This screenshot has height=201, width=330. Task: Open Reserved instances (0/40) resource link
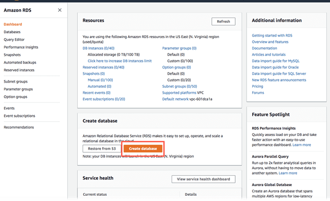(103, 67)
